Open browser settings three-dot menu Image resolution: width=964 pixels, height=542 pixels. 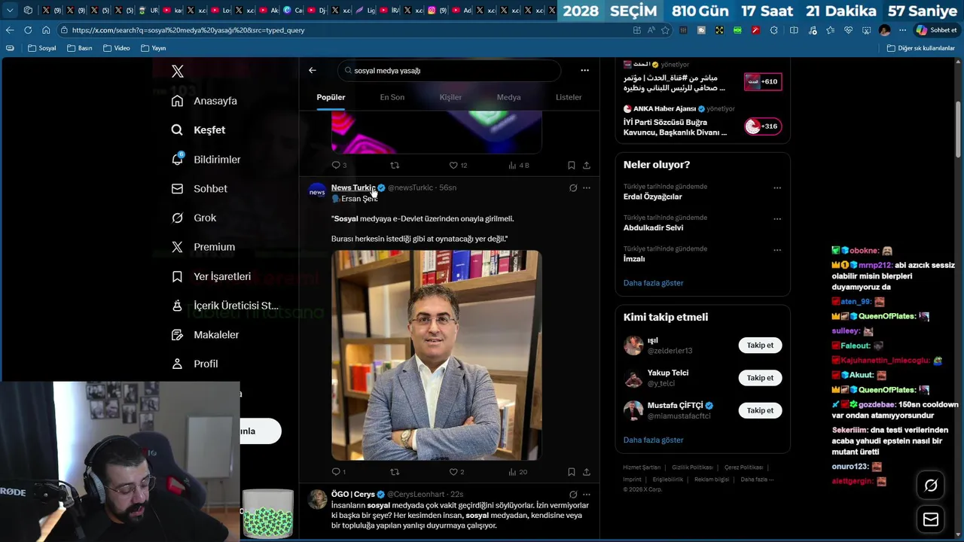[902, 30]
